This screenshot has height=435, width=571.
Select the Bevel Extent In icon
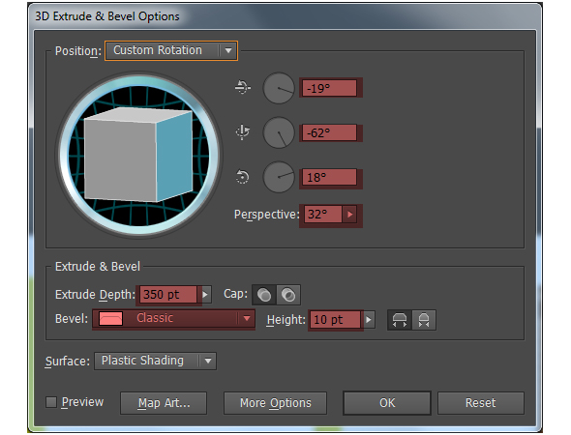click(x=424, y=320)
